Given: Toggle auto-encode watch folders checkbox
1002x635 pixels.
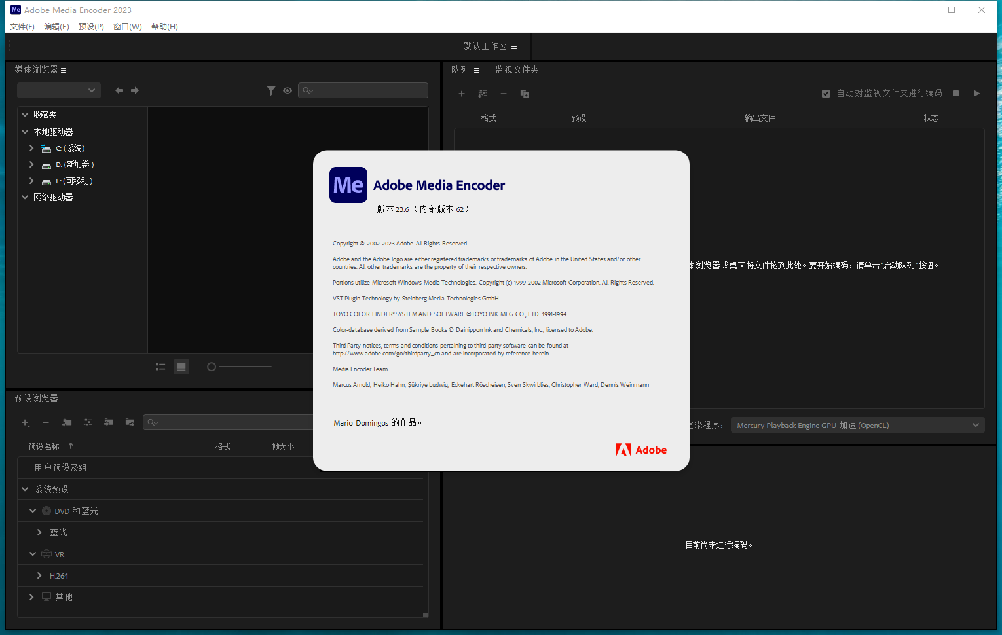Looking at the screenshot, I should pos(826,94).
